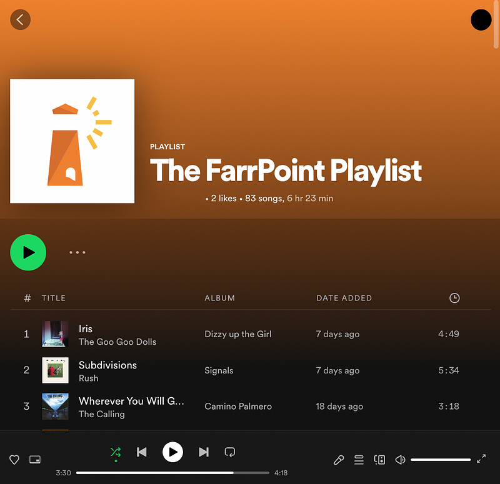Sort tracks by Date Added
Viewport: 500px width, 484px height.
(x=344, y=298)
